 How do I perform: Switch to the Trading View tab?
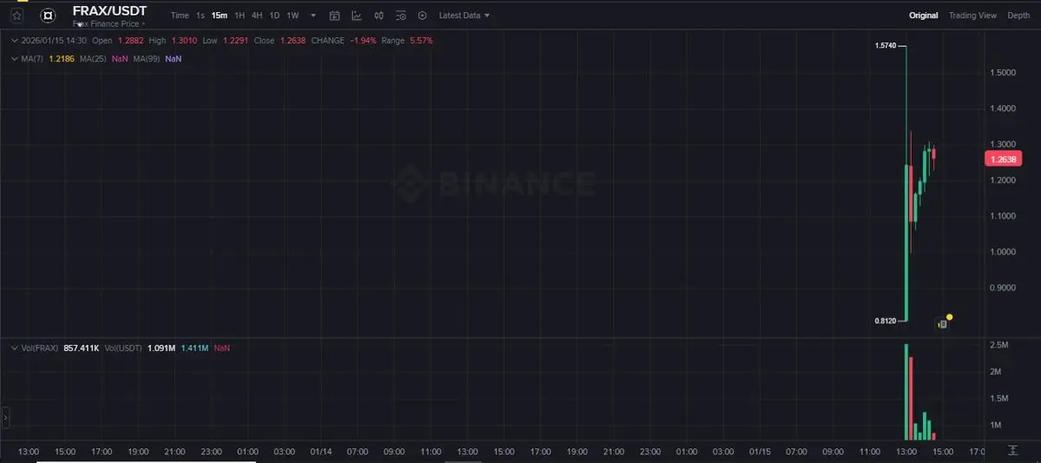pyautogui.click(x=972, y=16)
